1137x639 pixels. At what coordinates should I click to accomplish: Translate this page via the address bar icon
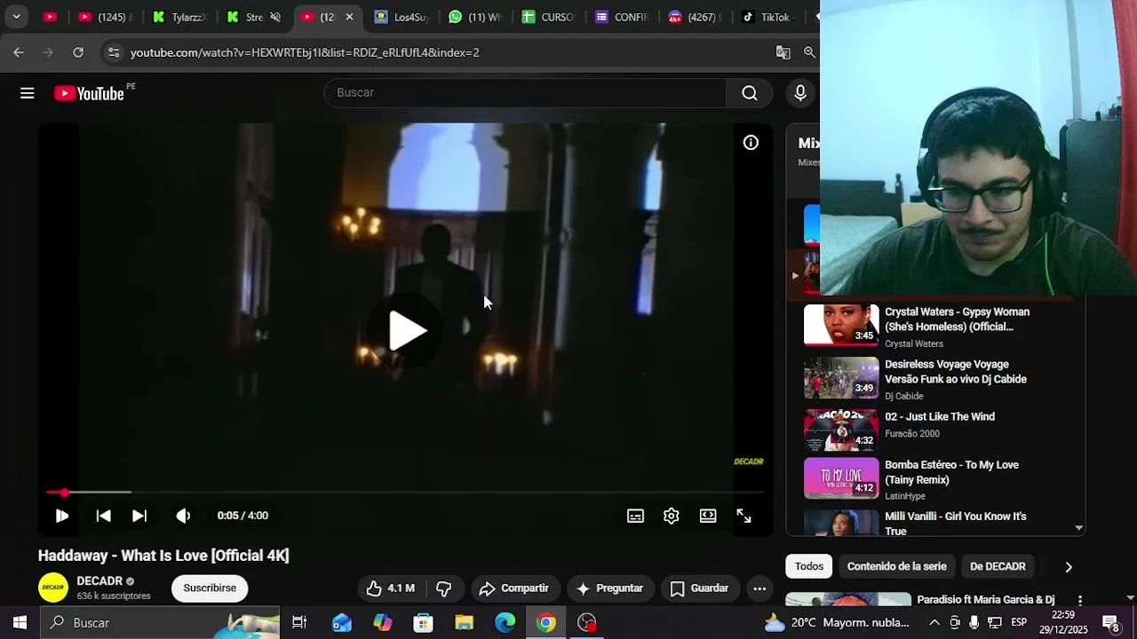(783, 52)
